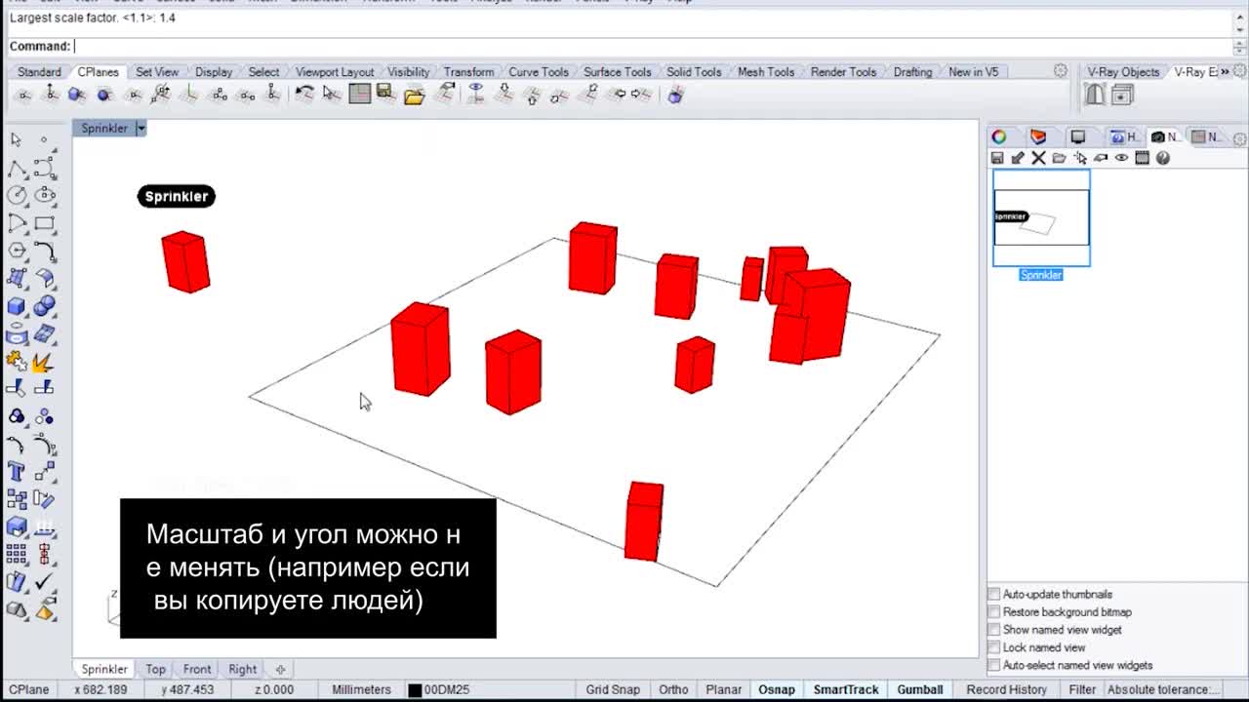This screenshot has width=1249, height=702.
Task: Toggle Osnap in the status bar
Action: click(776, 689)
